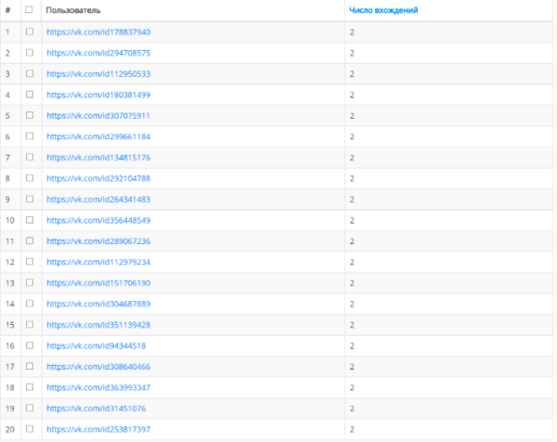Visit https://vk.com/id308640466 in row 17
557x442 pixels.
[x=98, y=367]
